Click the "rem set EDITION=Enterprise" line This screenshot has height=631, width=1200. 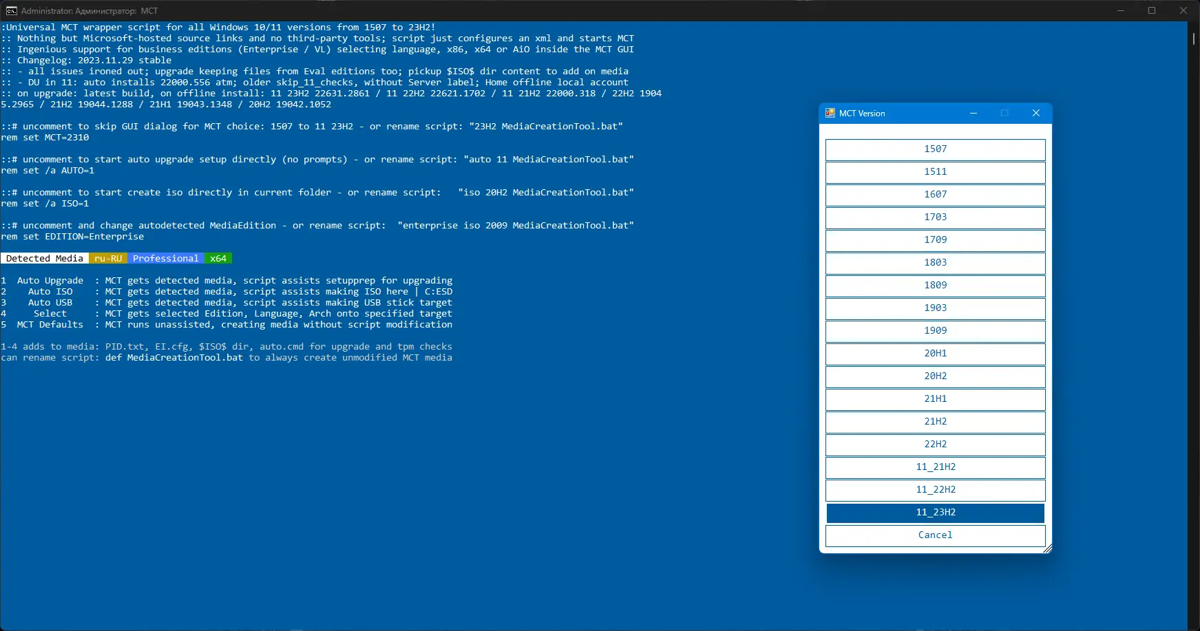pyautogui.click(x=72, y=237)
